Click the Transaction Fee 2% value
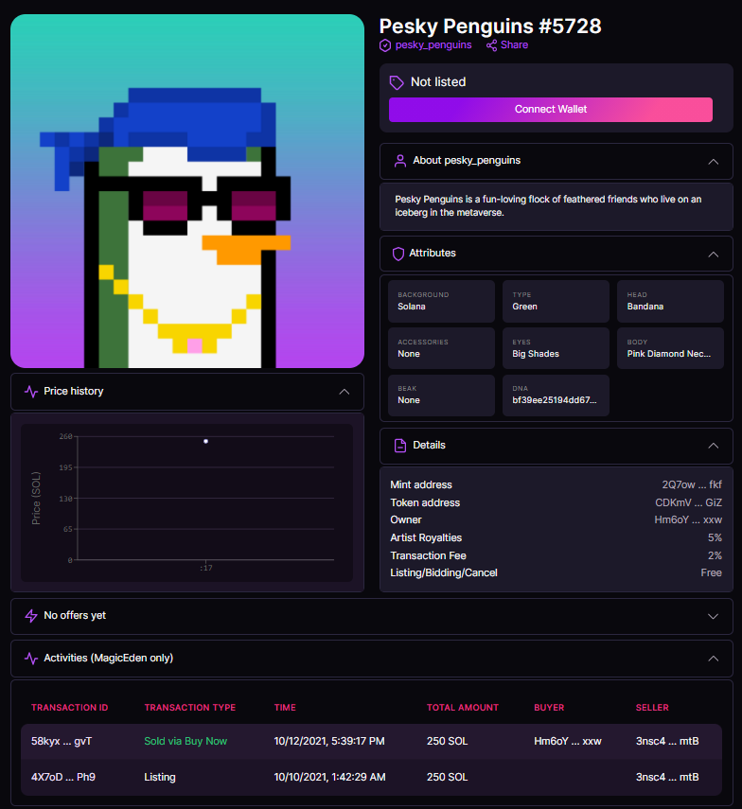 (715, 555)
